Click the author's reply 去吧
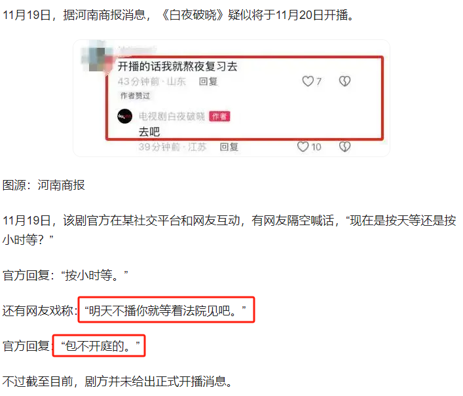The height and width of the screenshot is (396, 463). click(149, 132)
